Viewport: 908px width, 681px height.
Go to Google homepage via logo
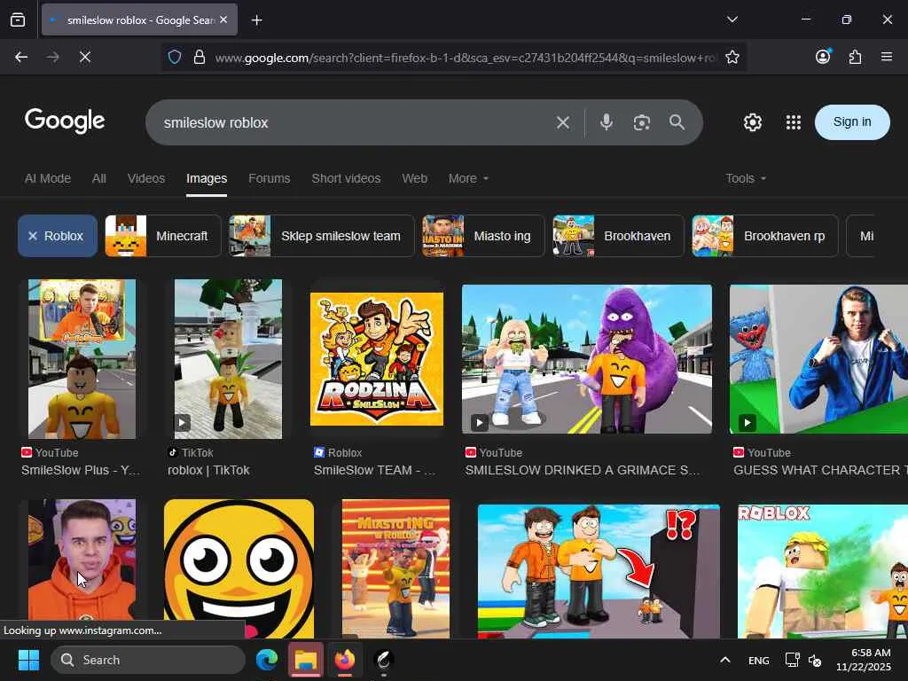point(65,121)
